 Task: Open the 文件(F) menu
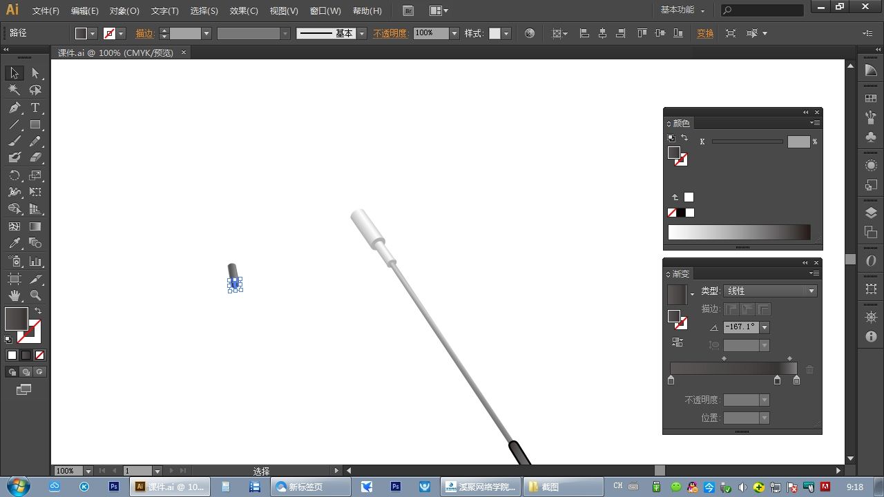pyautogui.click(x=46, y=11)
